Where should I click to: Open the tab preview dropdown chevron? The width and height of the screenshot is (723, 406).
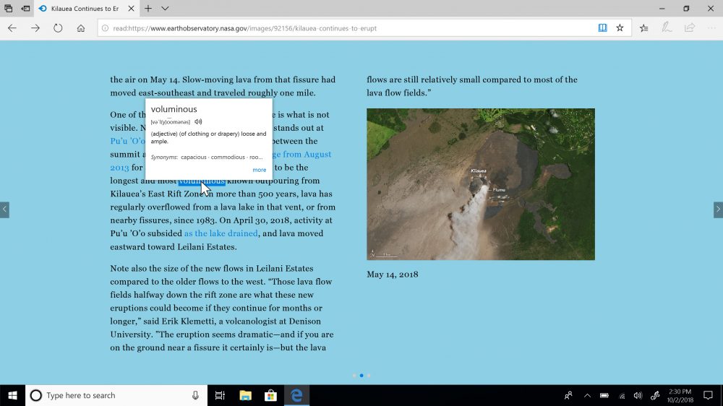tap(165, 9)
